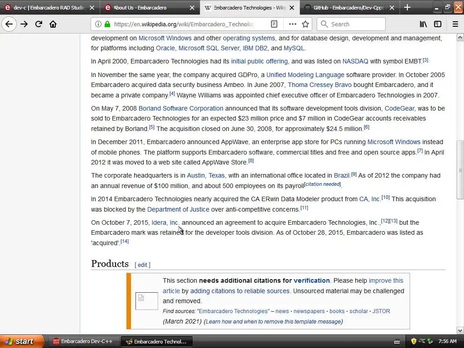This screenshot has height=348, width=464.
Task: Follow the NASDAQ link
Action: tap(355, 61)
